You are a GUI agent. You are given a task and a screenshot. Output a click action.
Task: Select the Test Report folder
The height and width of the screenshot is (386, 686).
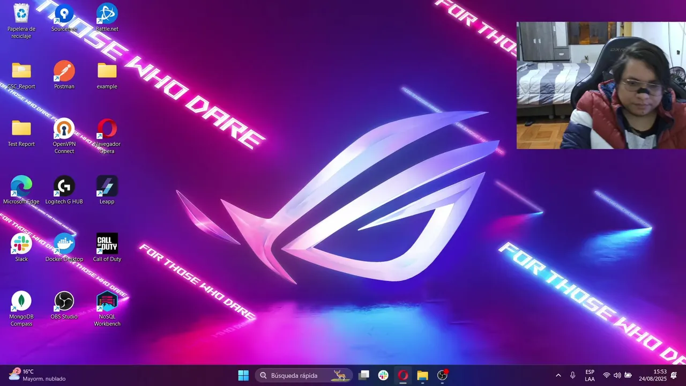(21, 132)
